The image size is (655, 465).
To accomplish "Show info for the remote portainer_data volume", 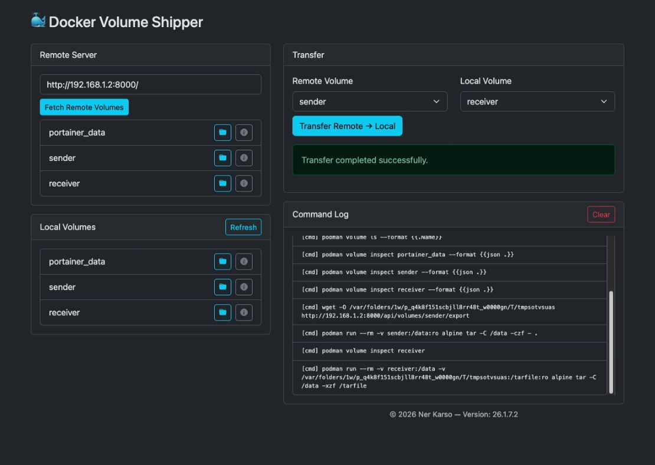I will pyautogui.click(x=244, y=133).
